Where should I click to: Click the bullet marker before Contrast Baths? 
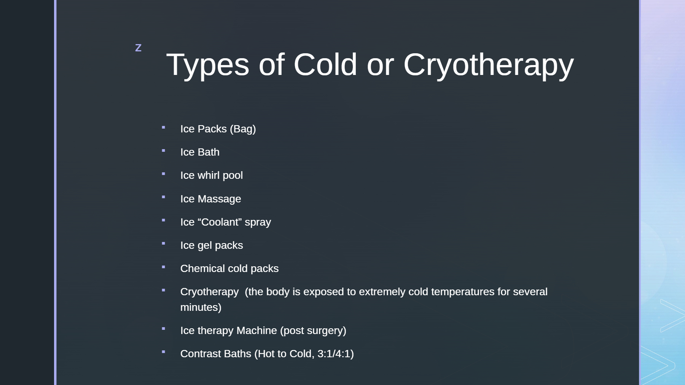(x=164, y=352)
